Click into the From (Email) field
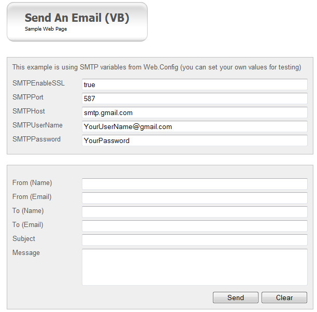317x312 pixels. click(x=195, y=198)
